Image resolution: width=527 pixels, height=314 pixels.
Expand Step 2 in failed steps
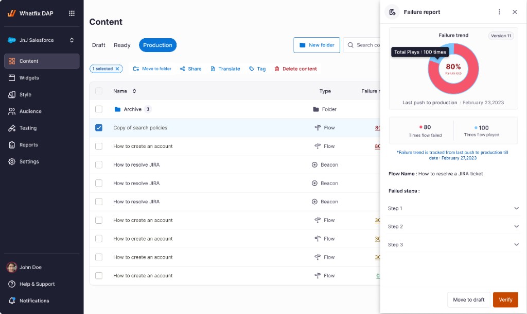click(x=453, y=226)
